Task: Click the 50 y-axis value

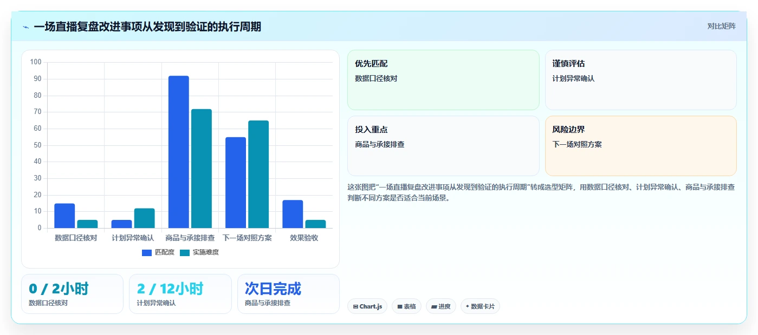Action: pyautogui.click(x=37, y=145)
